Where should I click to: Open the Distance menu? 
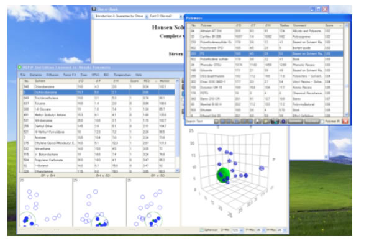tap(36, 75)
